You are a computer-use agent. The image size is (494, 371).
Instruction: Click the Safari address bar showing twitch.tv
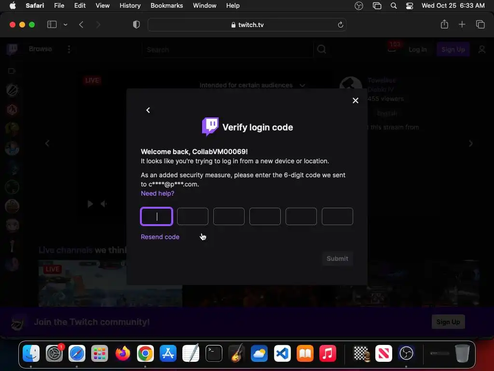pyautogui.click(x=247, y=25)
